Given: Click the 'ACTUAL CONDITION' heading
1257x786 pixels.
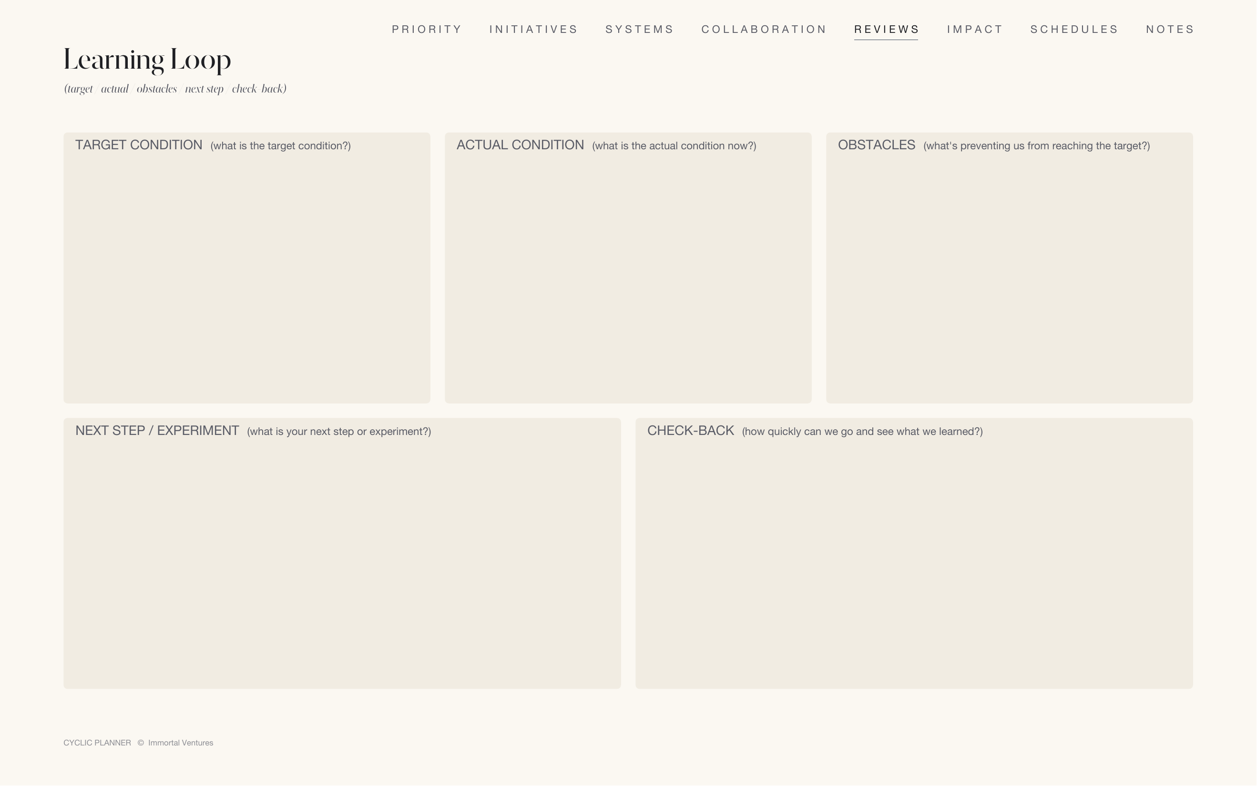Looking at the screenshot, I should tap(520, 145).
